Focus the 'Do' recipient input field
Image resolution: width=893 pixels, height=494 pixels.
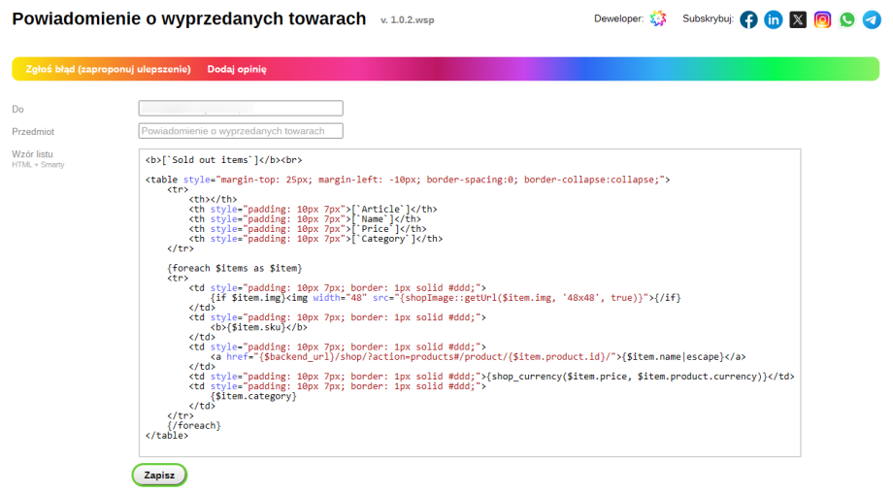tap(241, 109)
